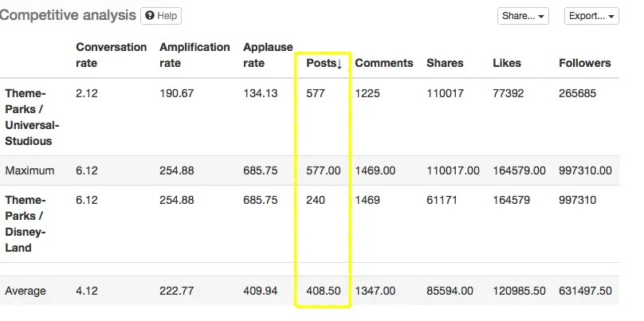
Task: Sort table by Likes header
Action: [507, 63]
